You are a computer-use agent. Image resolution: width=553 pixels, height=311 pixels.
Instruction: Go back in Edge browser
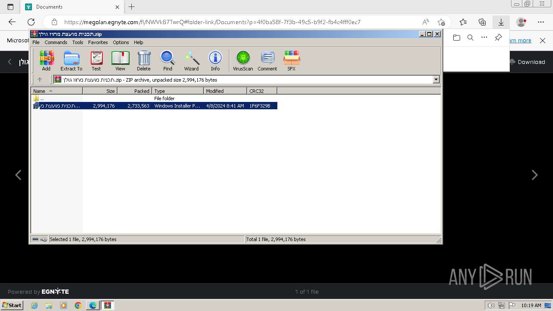point(12,22)
